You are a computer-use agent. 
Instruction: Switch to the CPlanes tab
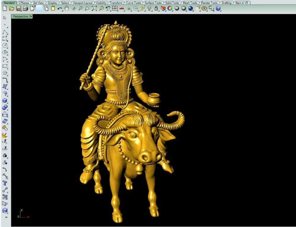click(x=24, y=3)
